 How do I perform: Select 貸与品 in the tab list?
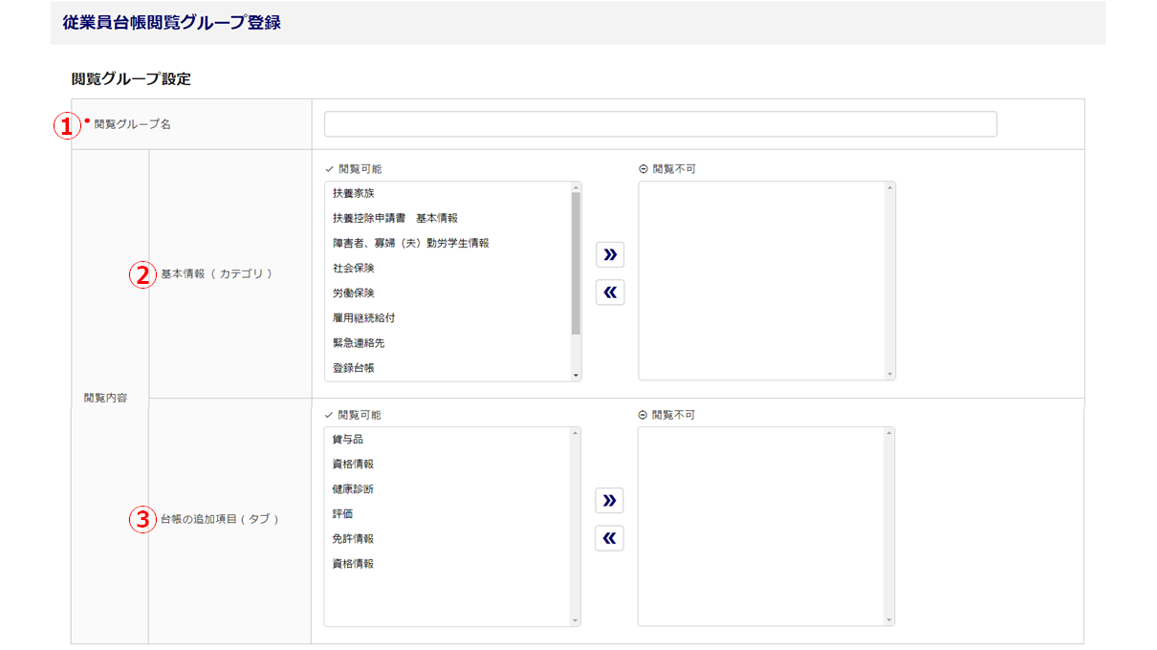(x=347, y=439)
